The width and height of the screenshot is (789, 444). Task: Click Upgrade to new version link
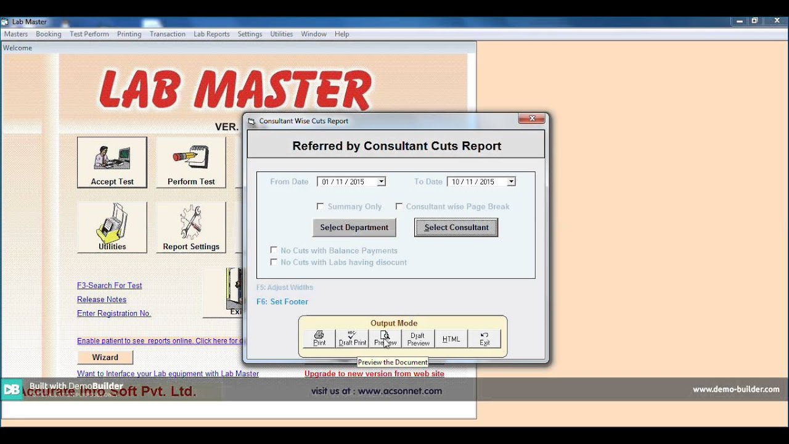374,374
